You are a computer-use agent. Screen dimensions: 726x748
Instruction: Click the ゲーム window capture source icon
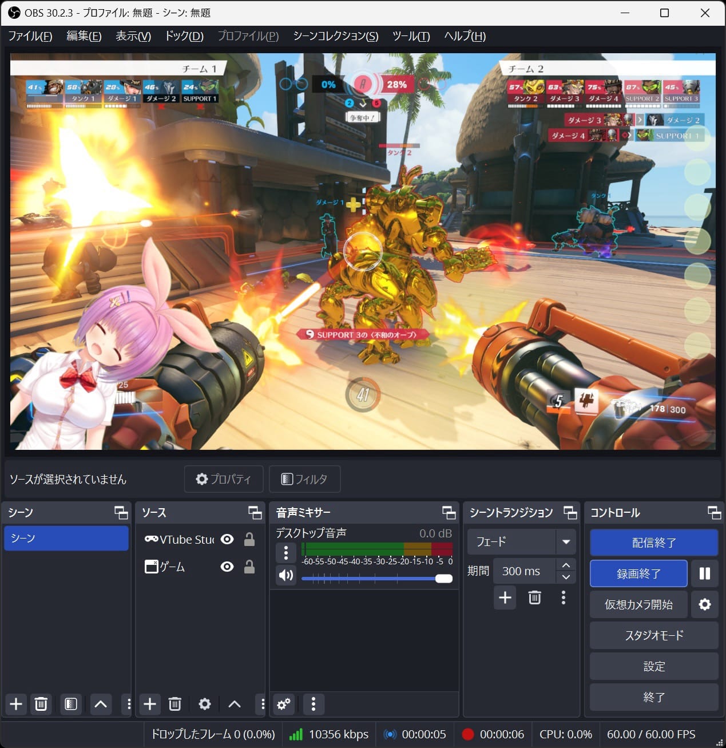point(151,567)
